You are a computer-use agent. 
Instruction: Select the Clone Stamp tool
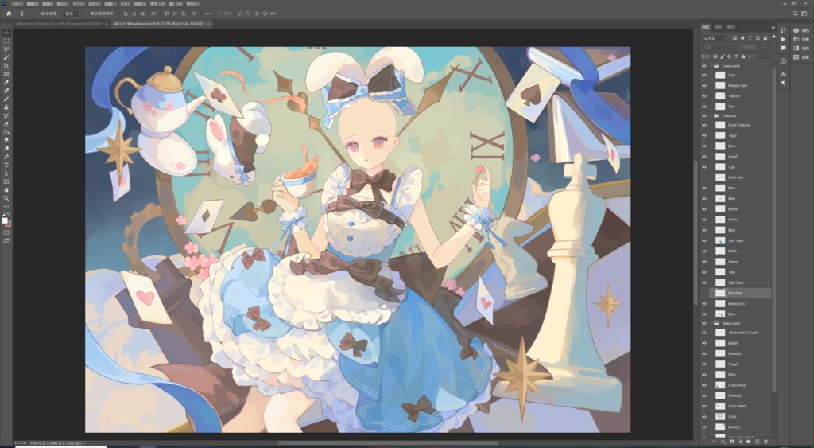6,107
